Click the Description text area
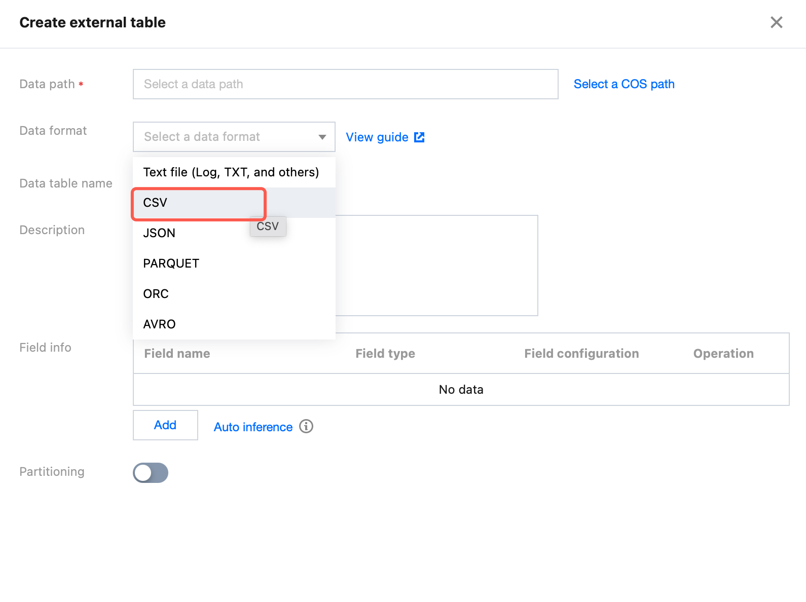The height and width of the screenshot is (602, 806). point(436,266)
